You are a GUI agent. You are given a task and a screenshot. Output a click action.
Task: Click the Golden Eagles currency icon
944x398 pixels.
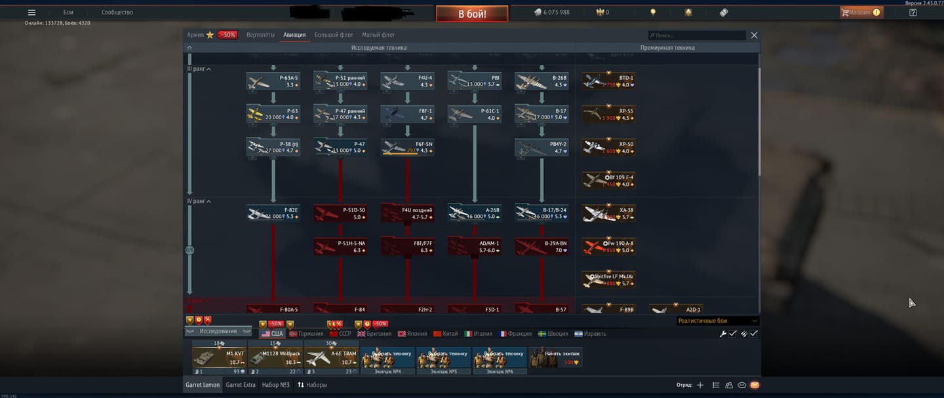[599, 12]
